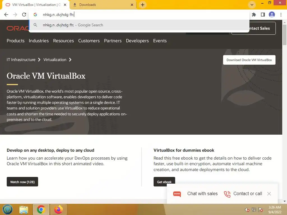Click the Google icon in the address bar

[x=35, y=15]
